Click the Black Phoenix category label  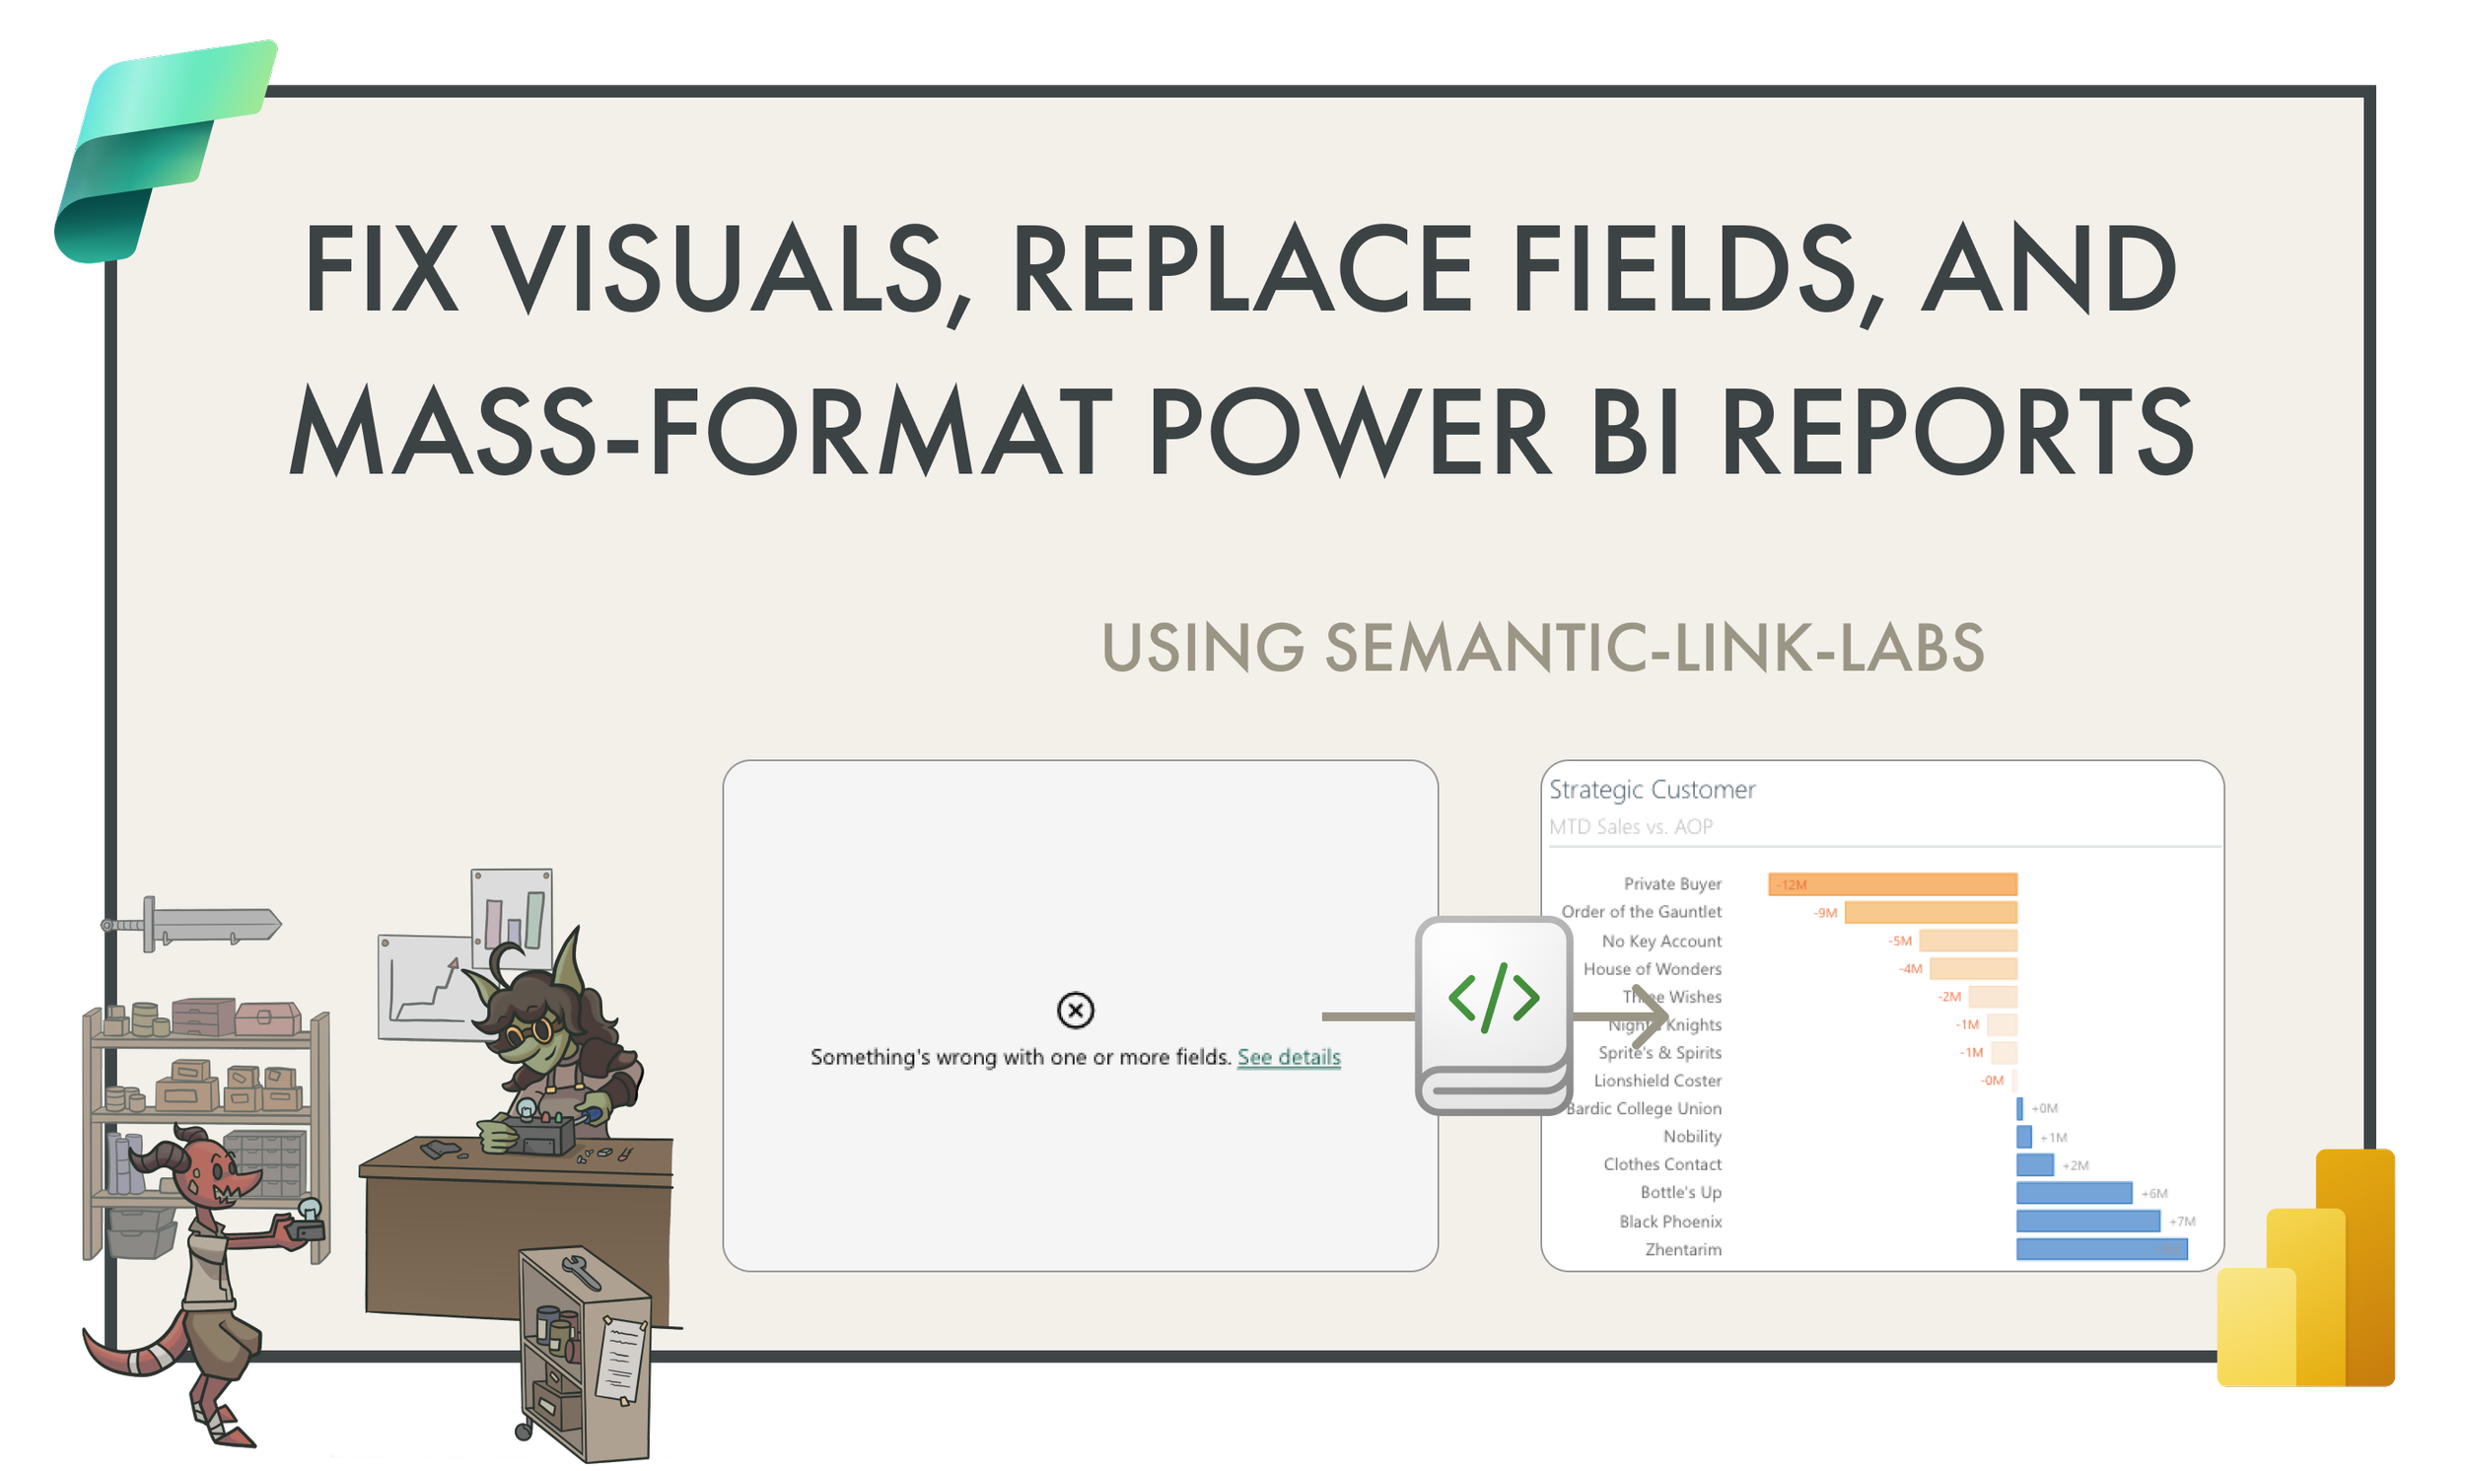click(x=1670, y=1223)
